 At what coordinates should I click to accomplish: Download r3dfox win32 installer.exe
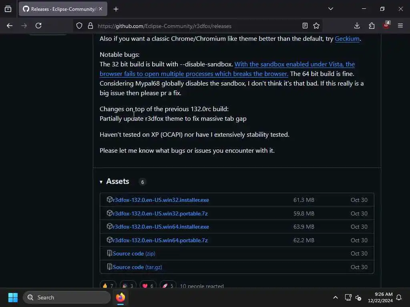[161, 200]
